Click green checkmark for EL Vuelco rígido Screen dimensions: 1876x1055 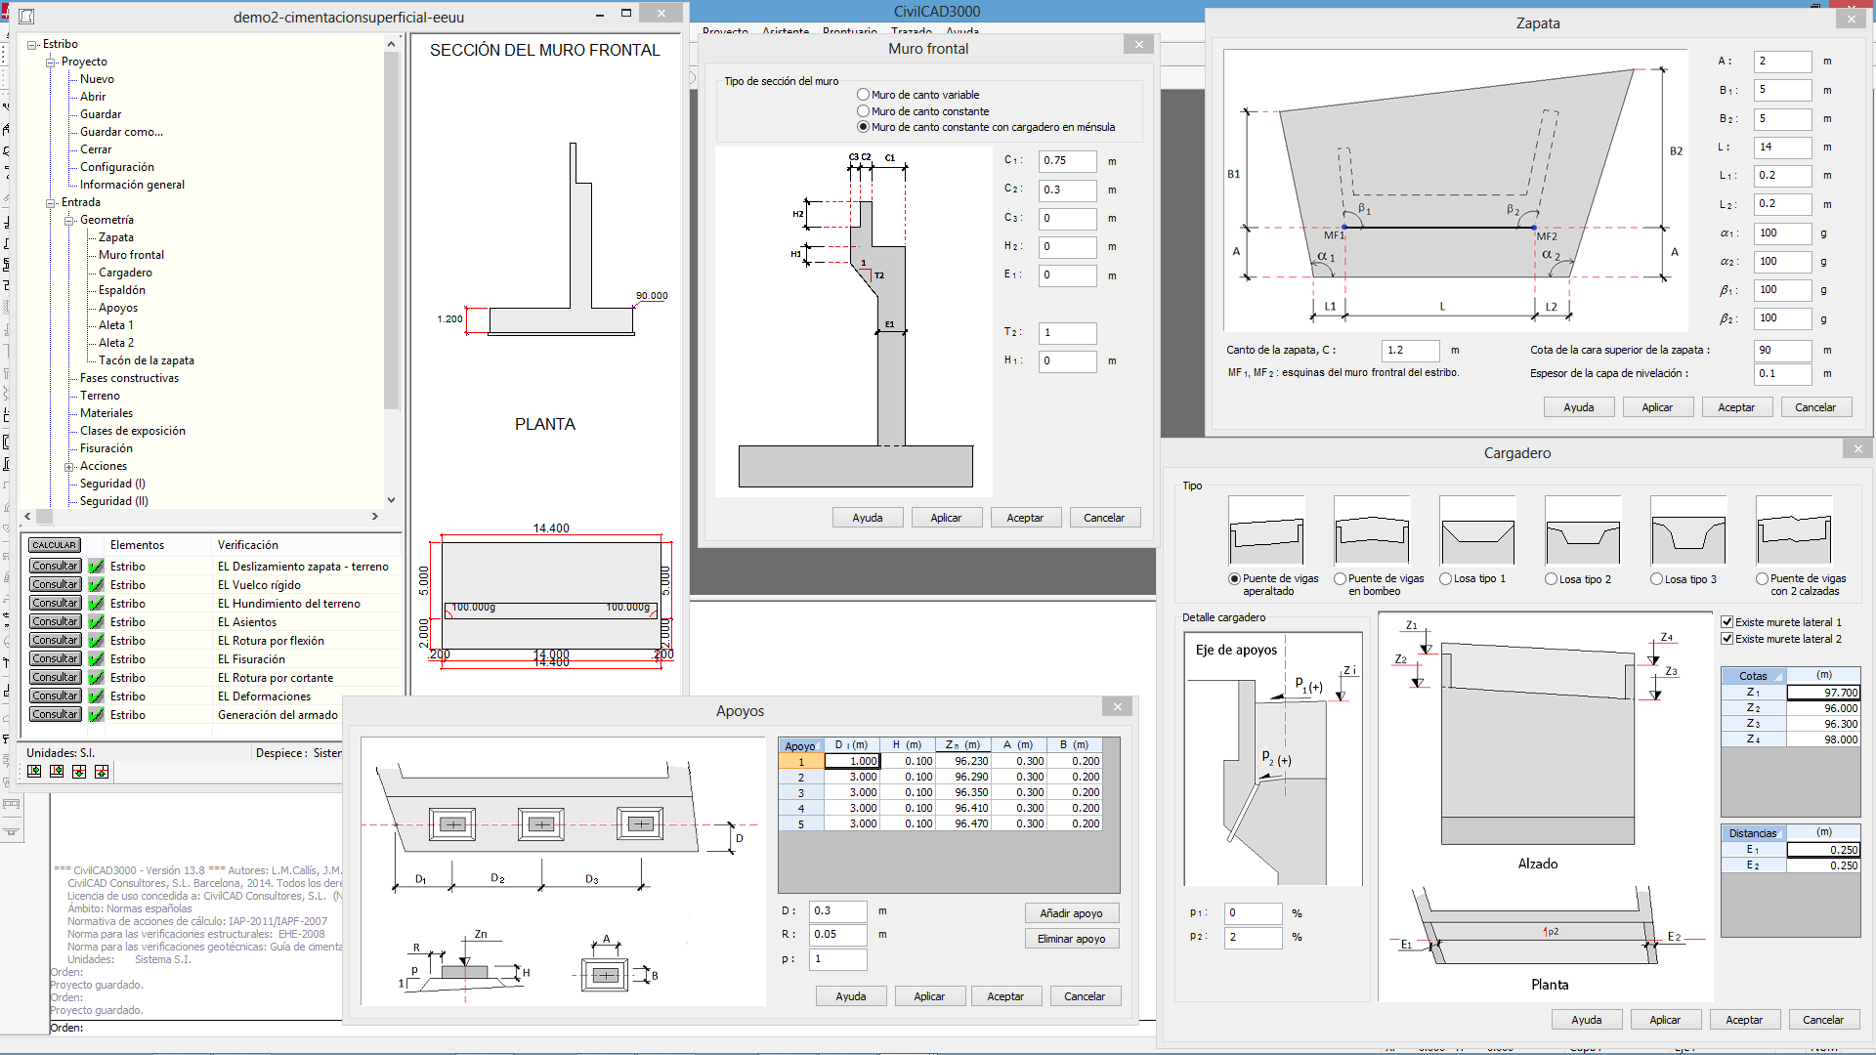(x=96, y=585)
